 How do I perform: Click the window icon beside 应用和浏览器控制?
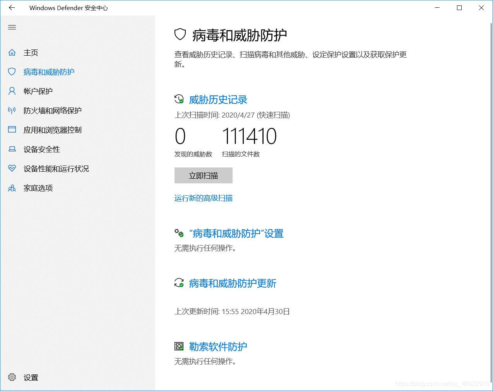12,130
